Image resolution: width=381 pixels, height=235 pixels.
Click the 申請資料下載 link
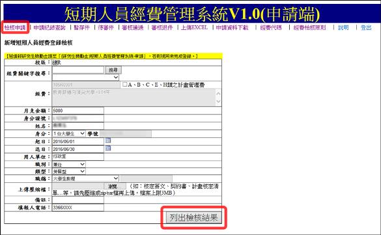coord(232,27)
